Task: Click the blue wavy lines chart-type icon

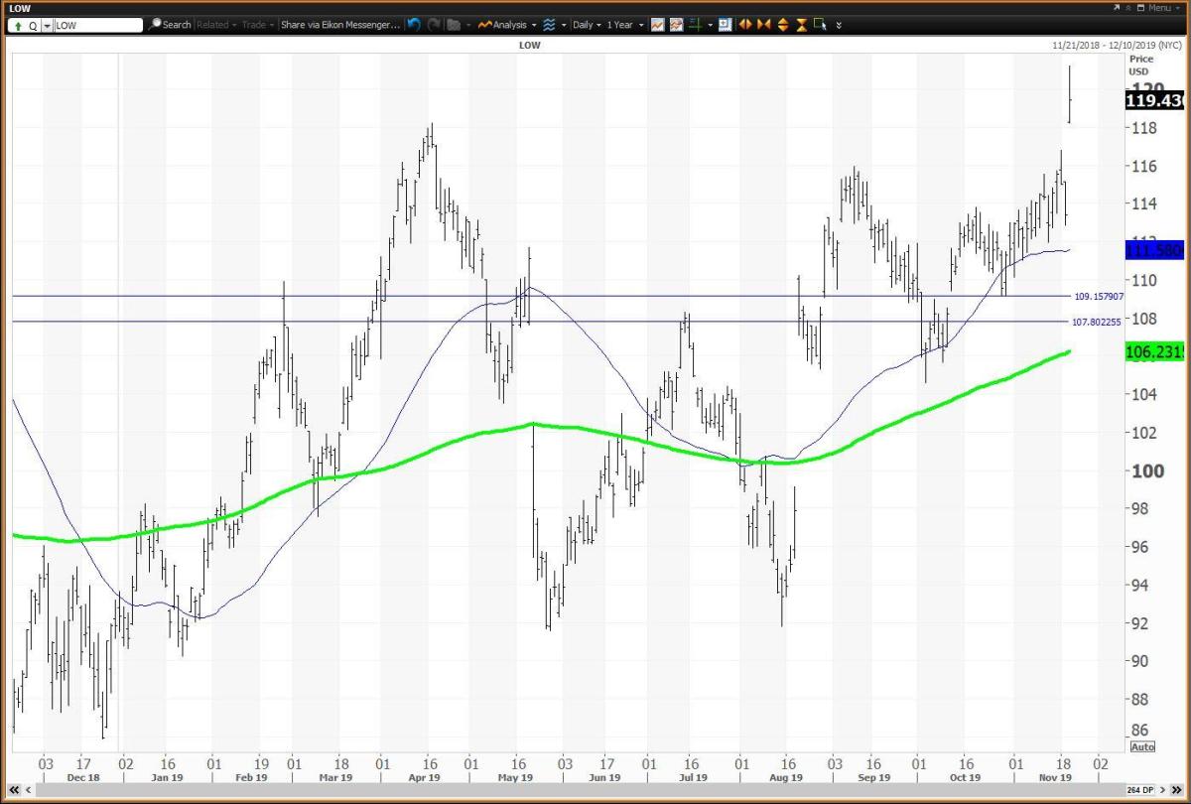Action: [x=549, y=25]
